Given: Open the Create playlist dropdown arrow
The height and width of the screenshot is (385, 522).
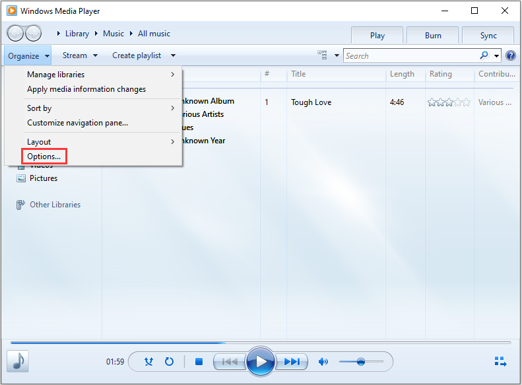Looking at the screenshot, I should pos(173,55).
